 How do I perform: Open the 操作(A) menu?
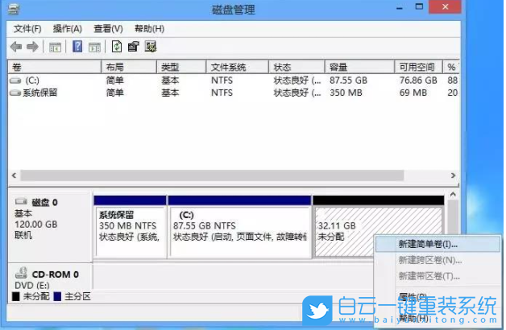tap(68, 28)
